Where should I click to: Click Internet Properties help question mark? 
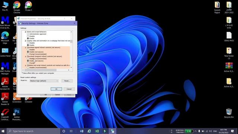(64, 19)
